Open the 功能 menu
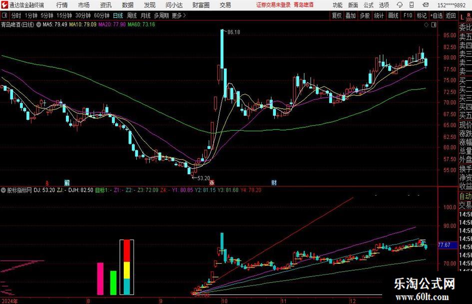 [338, 5]
